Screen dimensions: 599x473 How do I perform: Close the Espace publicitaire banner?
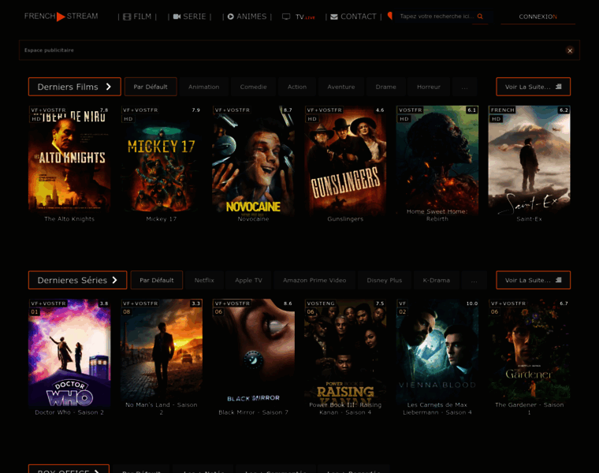point(570,50)
